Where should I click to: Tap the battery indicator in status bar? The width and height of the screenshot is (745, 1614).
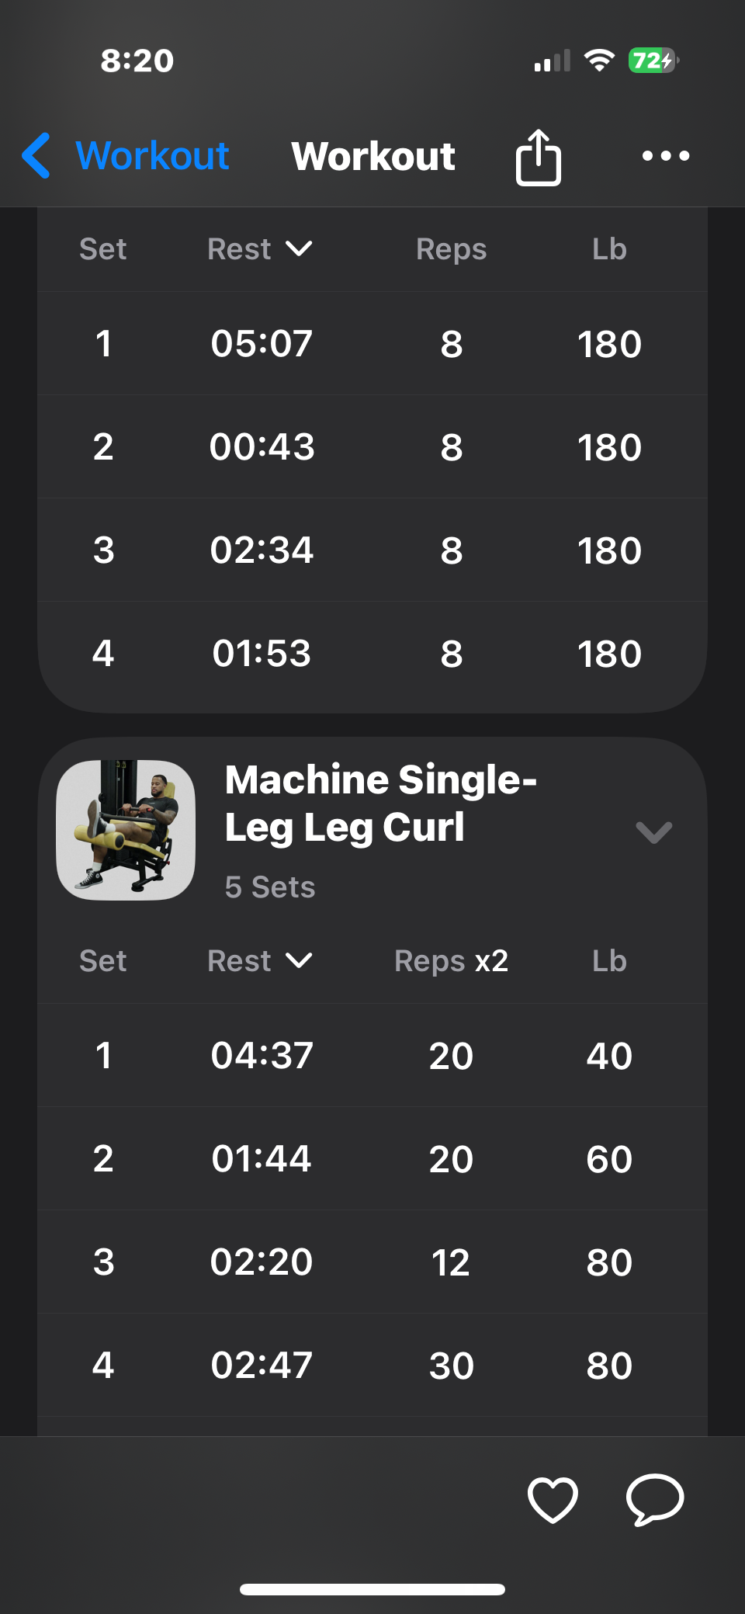(x=653, y=61)
